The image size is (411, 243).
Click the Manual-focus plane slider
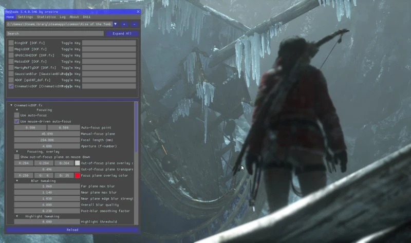[47, 134]
